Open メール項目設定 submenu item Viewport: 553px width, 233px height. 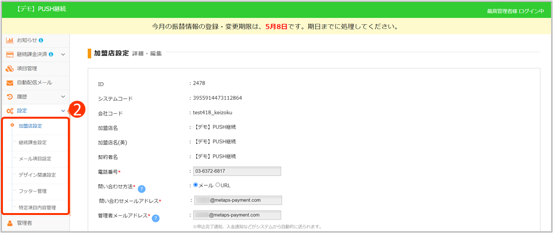pos(35,159)
